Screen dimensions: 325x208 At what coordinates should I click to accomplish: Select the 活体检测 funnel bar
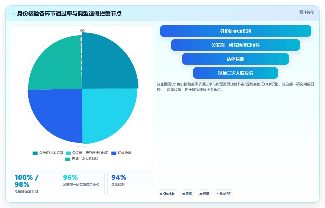235,59
